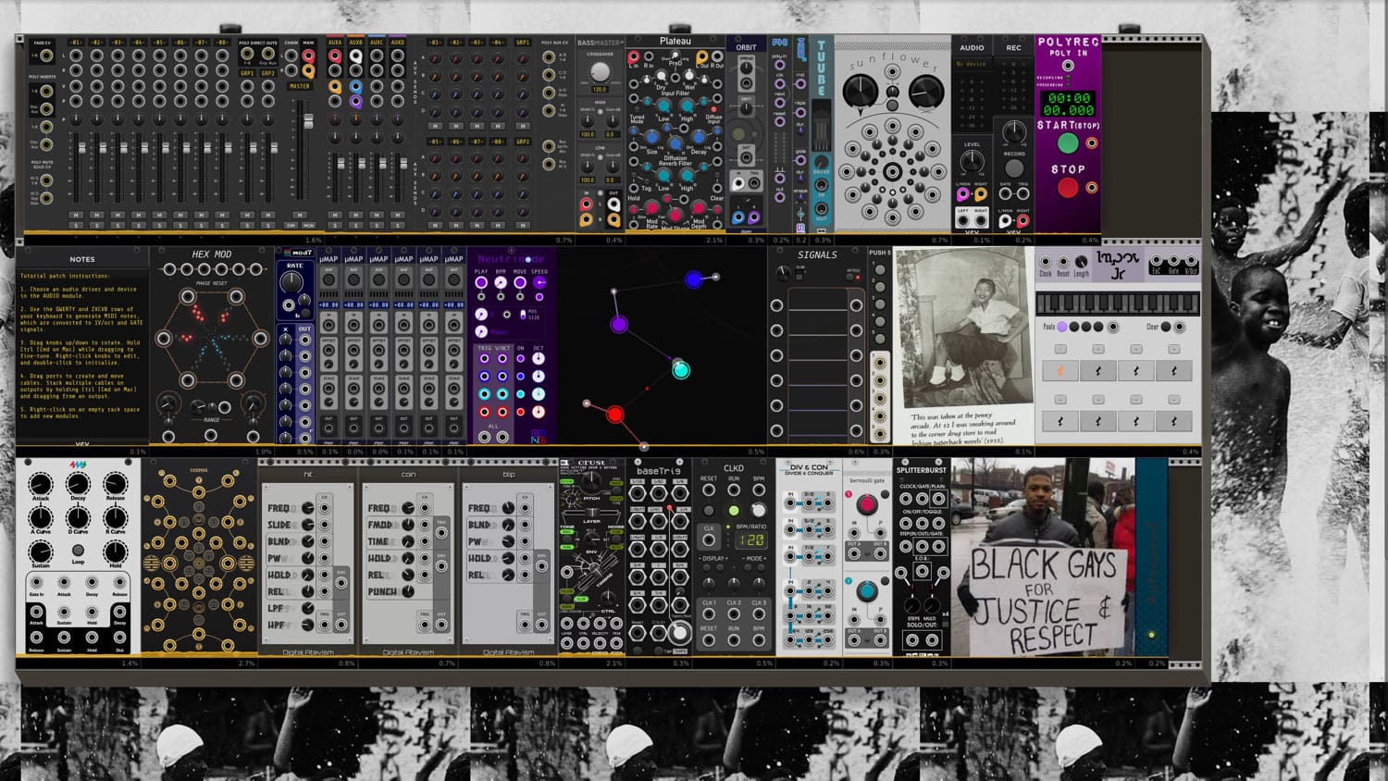1388x781 pixels.
Task: Click the MAIN L output jack with red cable
Action: 308,56
